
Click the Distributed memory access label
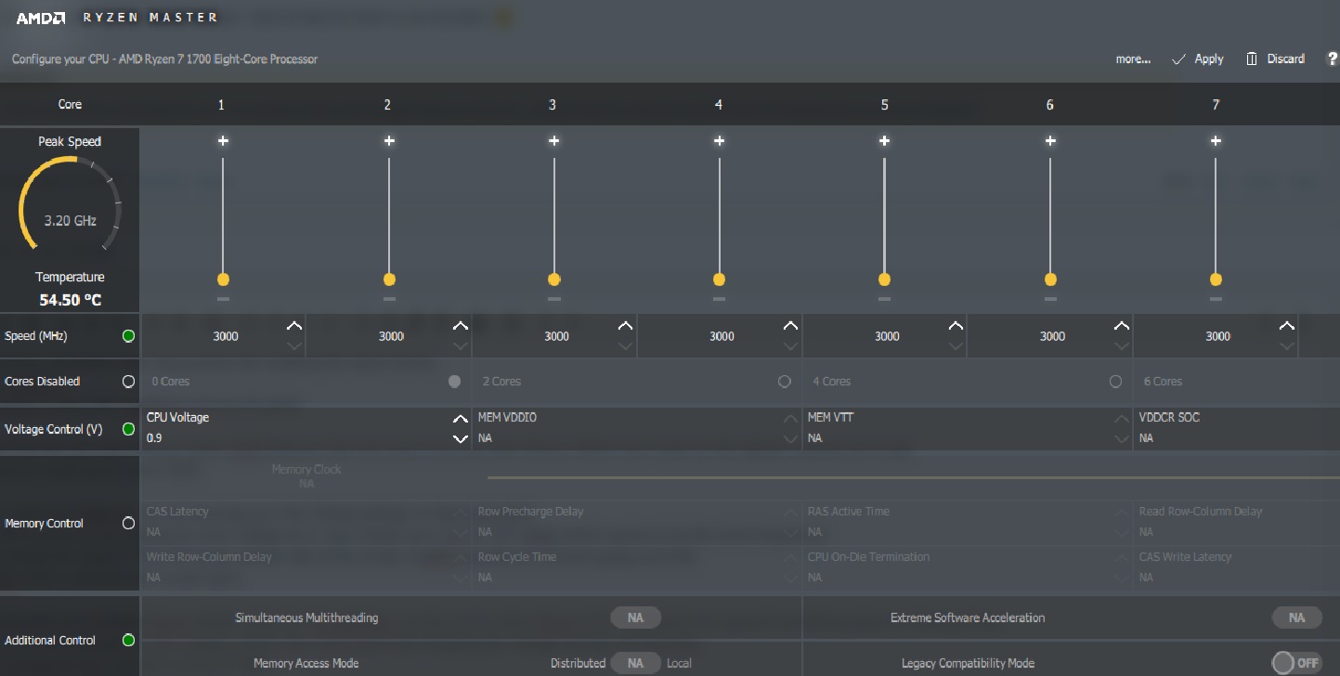pyautogui.click(x=578, y=663)
